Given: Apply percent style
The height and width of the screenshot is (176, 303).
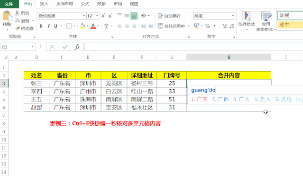Looking at the screenshot, I should [x=208, y=26].
